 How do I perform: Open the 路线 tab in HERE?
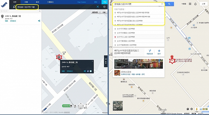[x=38, y=2]
